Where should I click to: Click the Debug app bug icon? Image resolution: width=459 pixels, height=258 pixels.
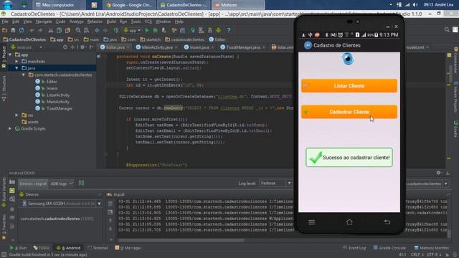click(156, 30)
